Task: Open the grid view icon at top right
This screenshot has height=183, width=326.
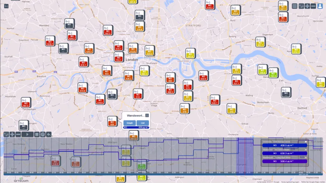Action: pos(294,6)
